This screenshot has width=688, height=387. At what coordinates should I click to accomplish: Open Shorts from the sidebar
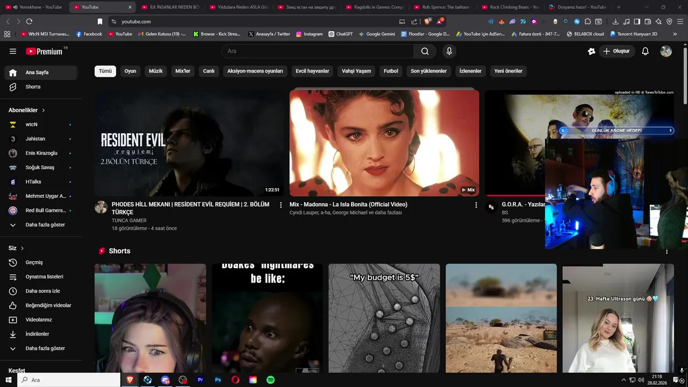42,87
